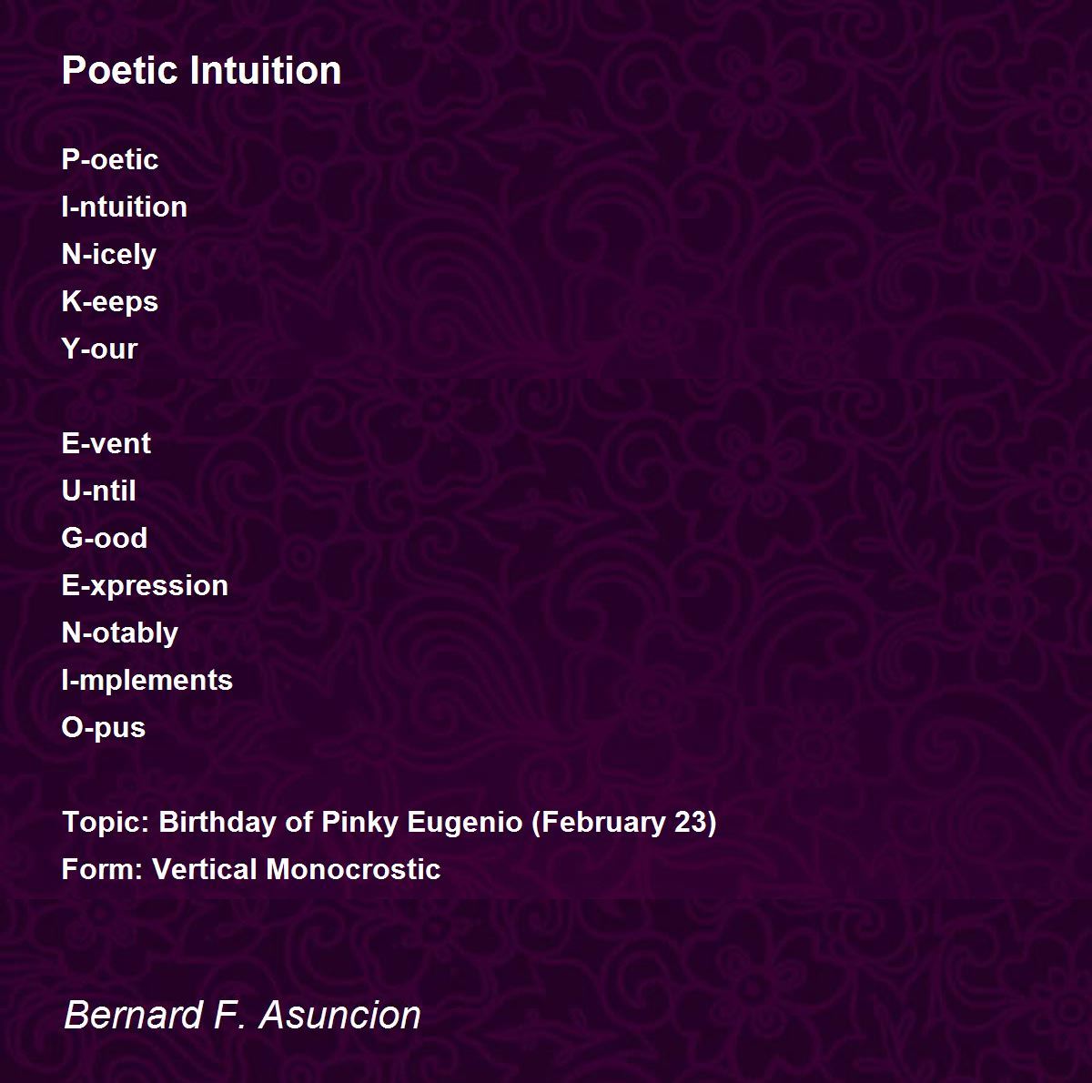The width and height of the screenshot is (1092, 1083).
Task: Click the 'Poetic Intuition' title heading
Action: 201,71
